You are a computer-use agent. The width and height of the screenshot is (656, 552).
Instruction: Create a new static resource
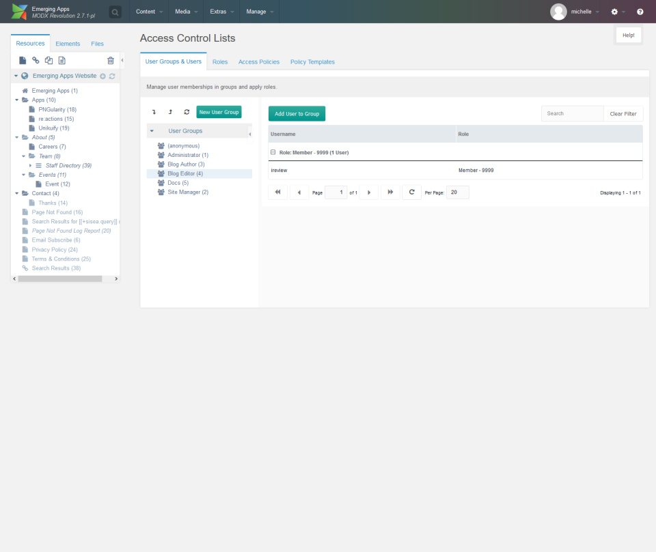[x=61, y=60]
